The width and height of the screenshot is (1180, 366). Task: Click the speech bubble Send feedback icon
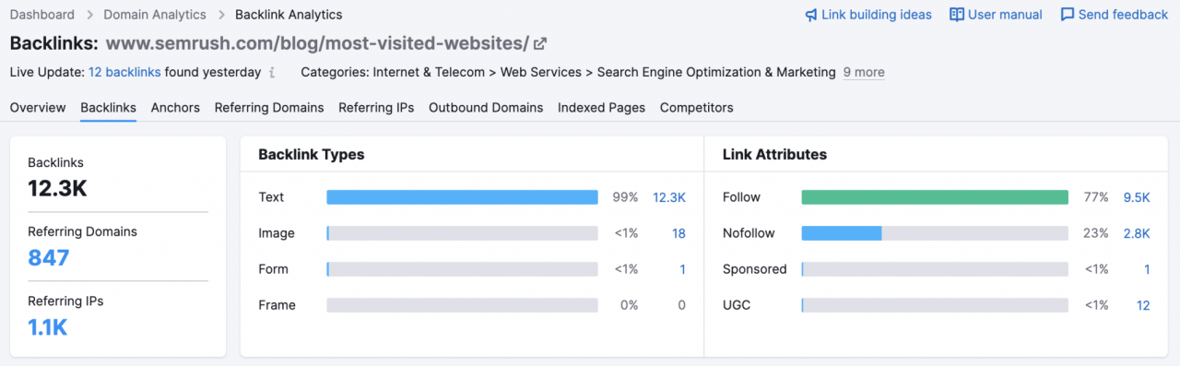click(1068, 15)
